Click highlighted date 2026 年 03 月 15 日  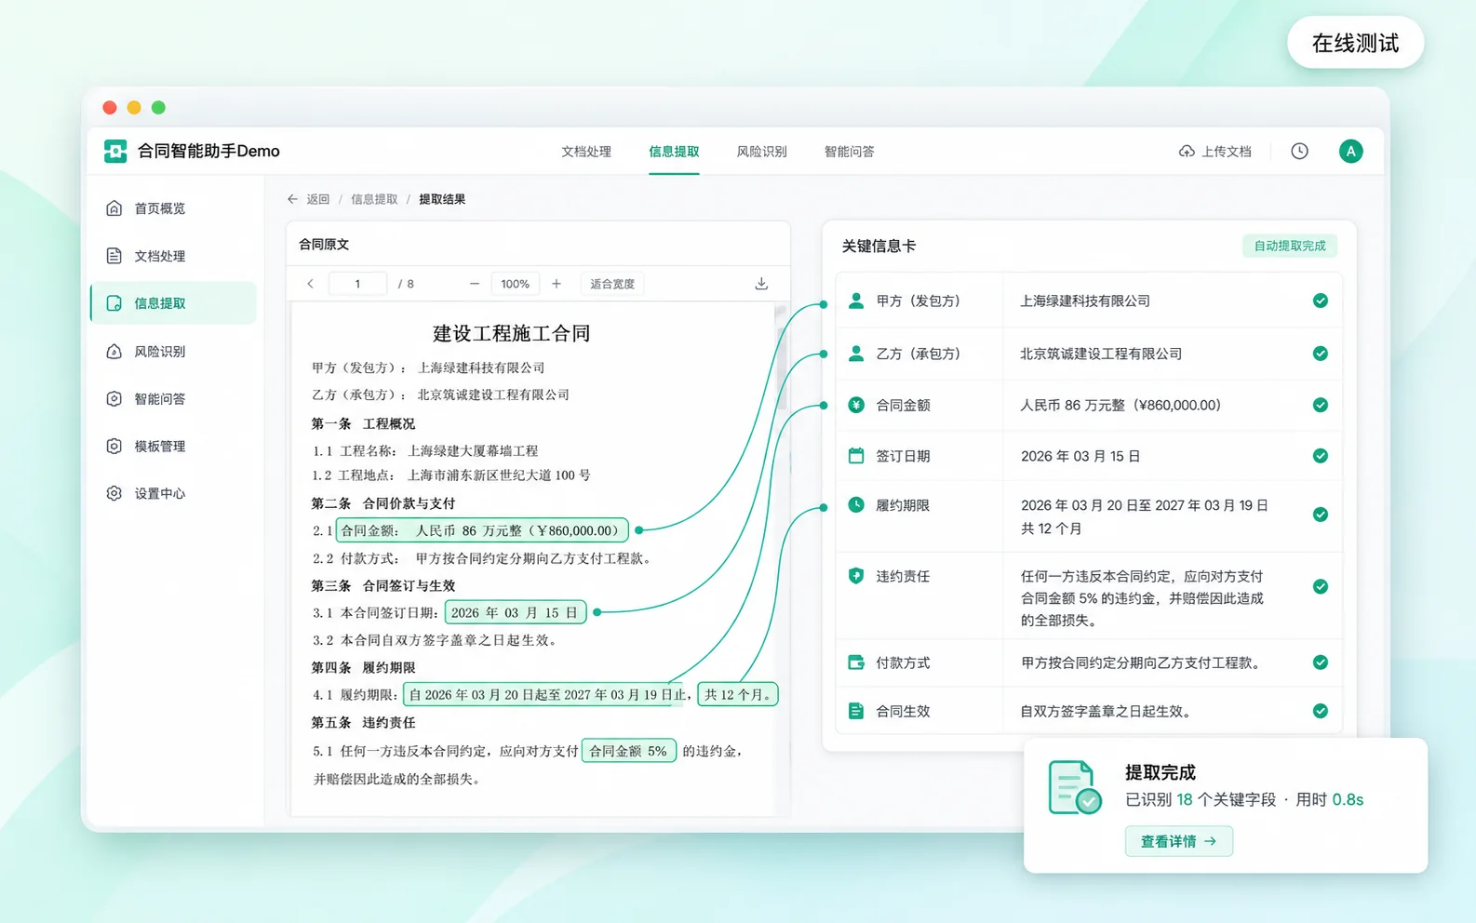(x=515, y=612)
